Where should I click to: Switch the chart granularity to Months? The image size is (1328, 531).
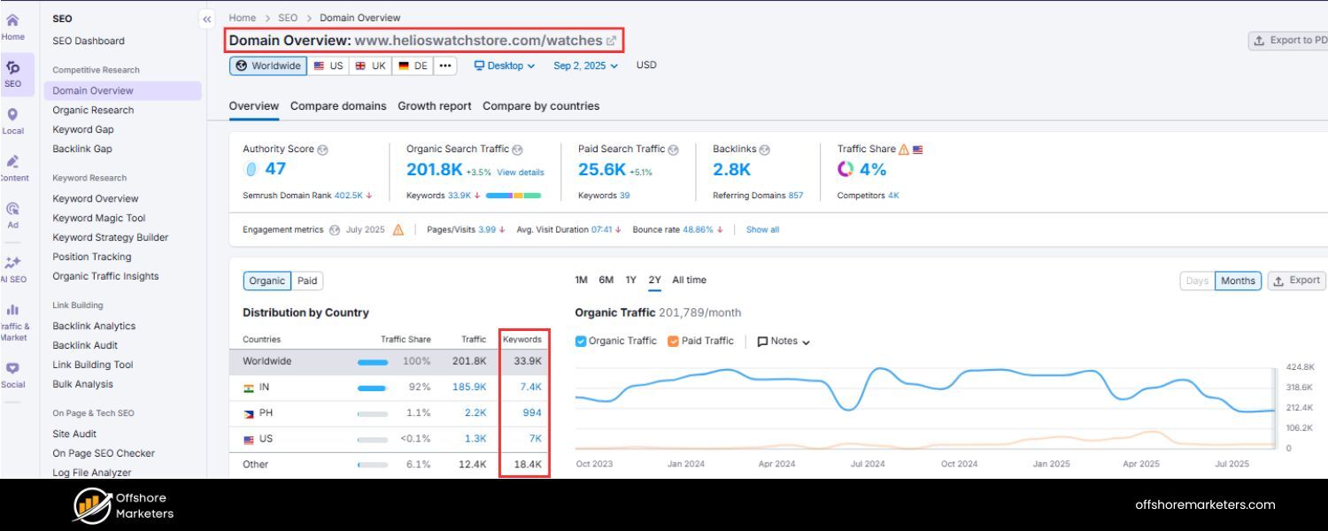click(x=1237, y=281)
